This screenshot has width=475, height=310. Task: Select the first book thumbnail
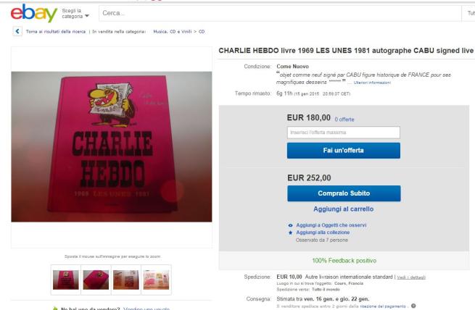(x=66, y=280)
